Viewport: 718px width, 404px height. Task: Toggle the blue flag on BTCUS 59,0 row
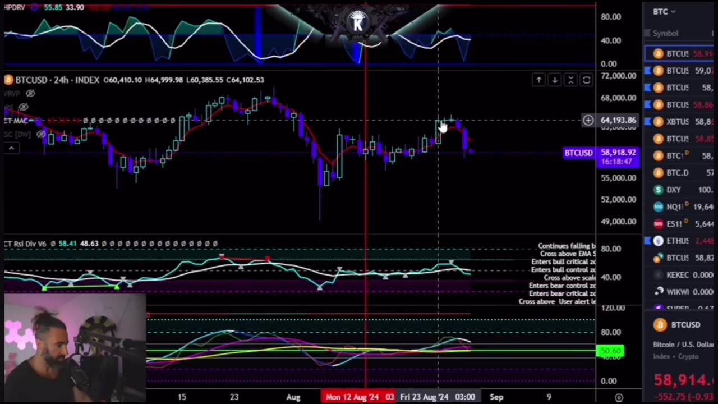(x=647, y=70)
